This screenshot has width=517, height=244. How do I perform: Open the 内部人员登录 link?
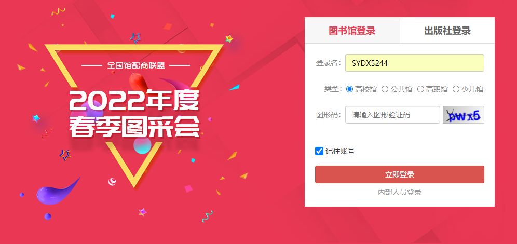click(x=400, y=192)
